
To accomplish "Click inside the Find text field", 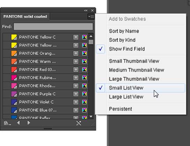I will click(x=53, y=26).
